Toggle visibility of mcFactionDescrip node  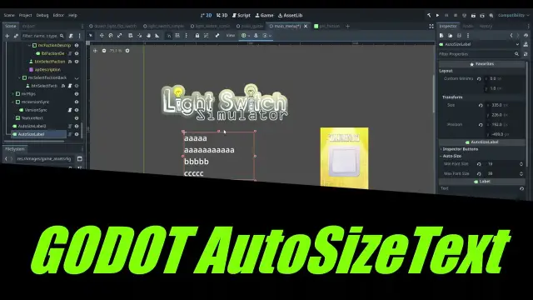point(77,45)
